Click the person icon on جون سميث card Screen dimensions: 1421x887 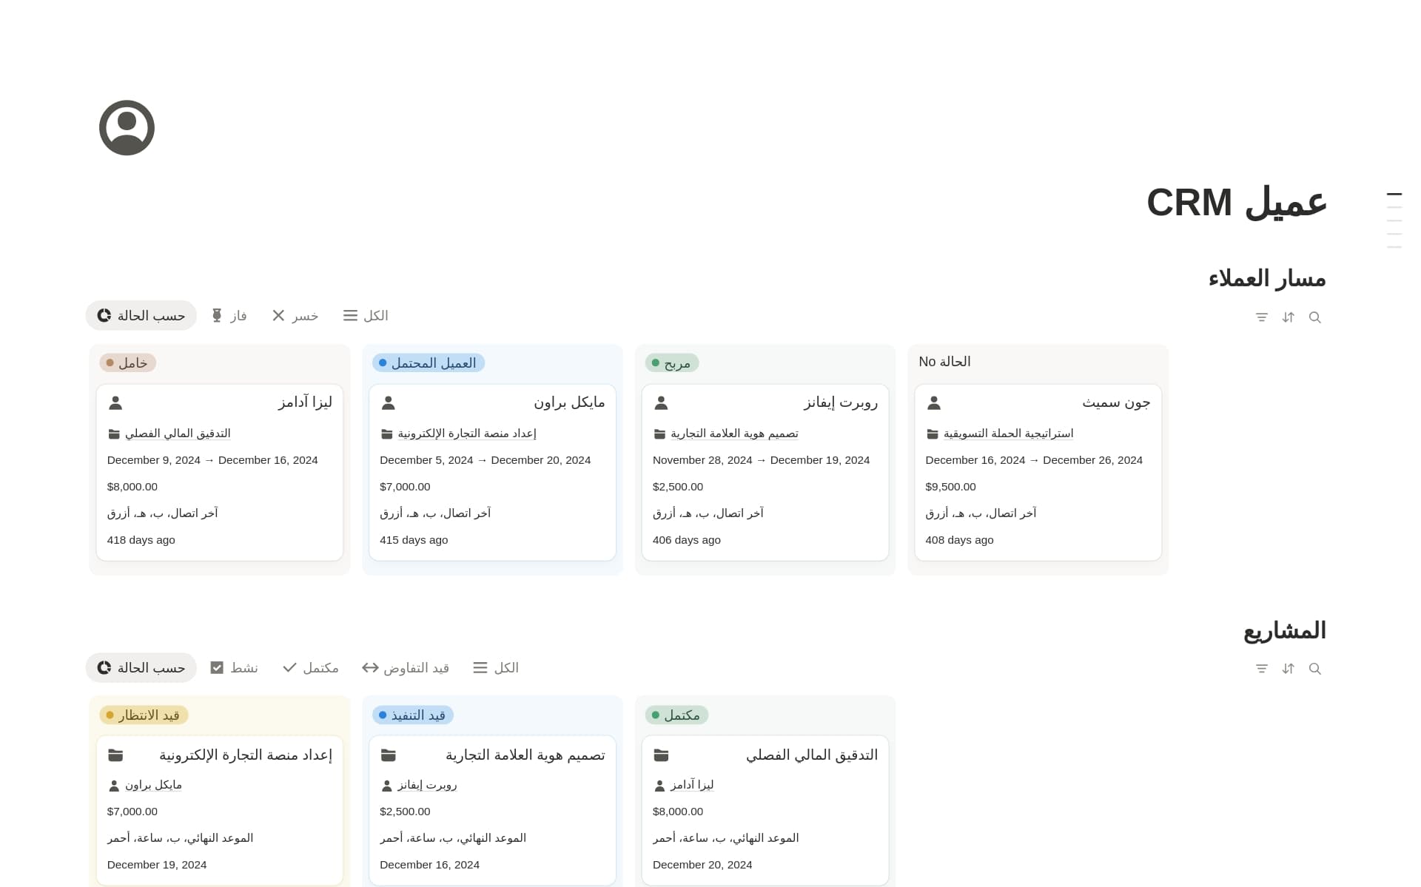[x=934, y=403]
